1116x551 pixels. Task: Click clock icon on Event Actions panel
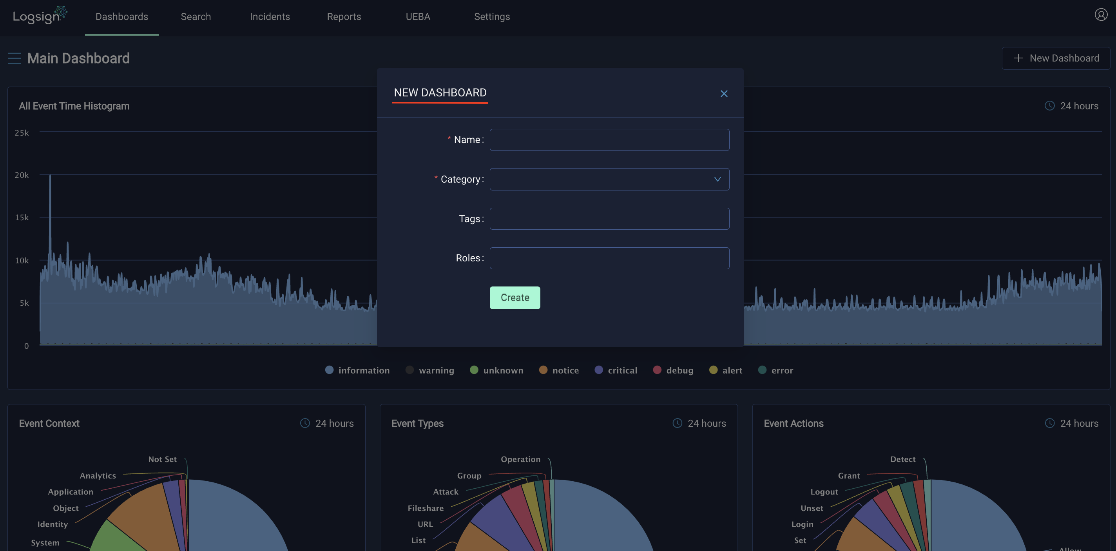1049,423
